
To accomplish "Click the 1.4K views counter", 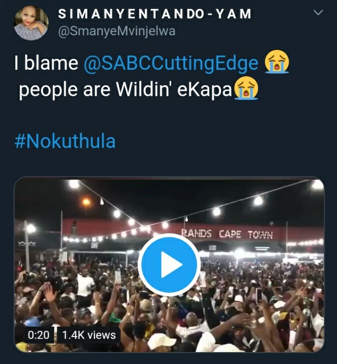I will click(x=89, y=335).
